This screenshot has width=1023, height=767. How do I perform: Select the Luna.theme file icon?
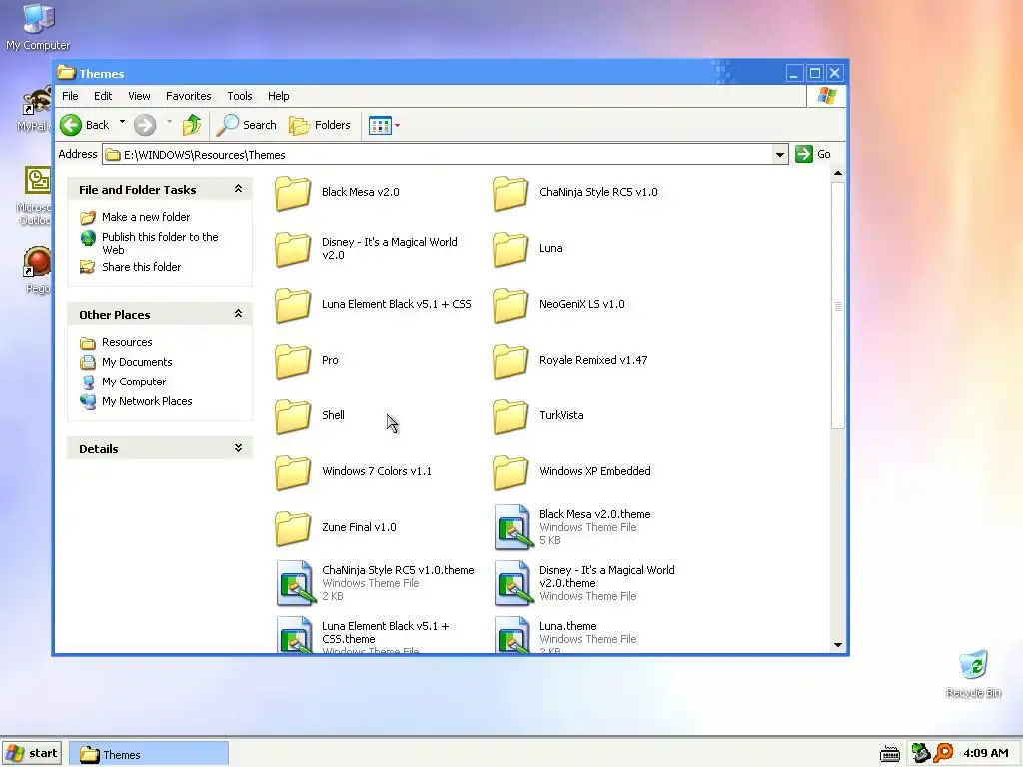point(512,634)
